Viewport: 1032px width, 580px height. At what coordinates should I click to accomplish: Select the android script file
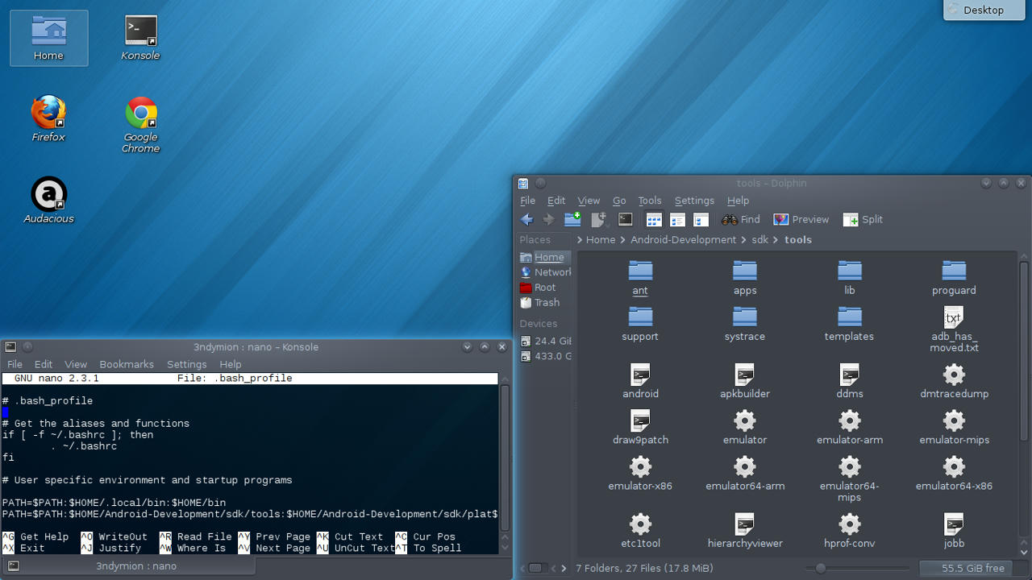[x=640, y=381]
